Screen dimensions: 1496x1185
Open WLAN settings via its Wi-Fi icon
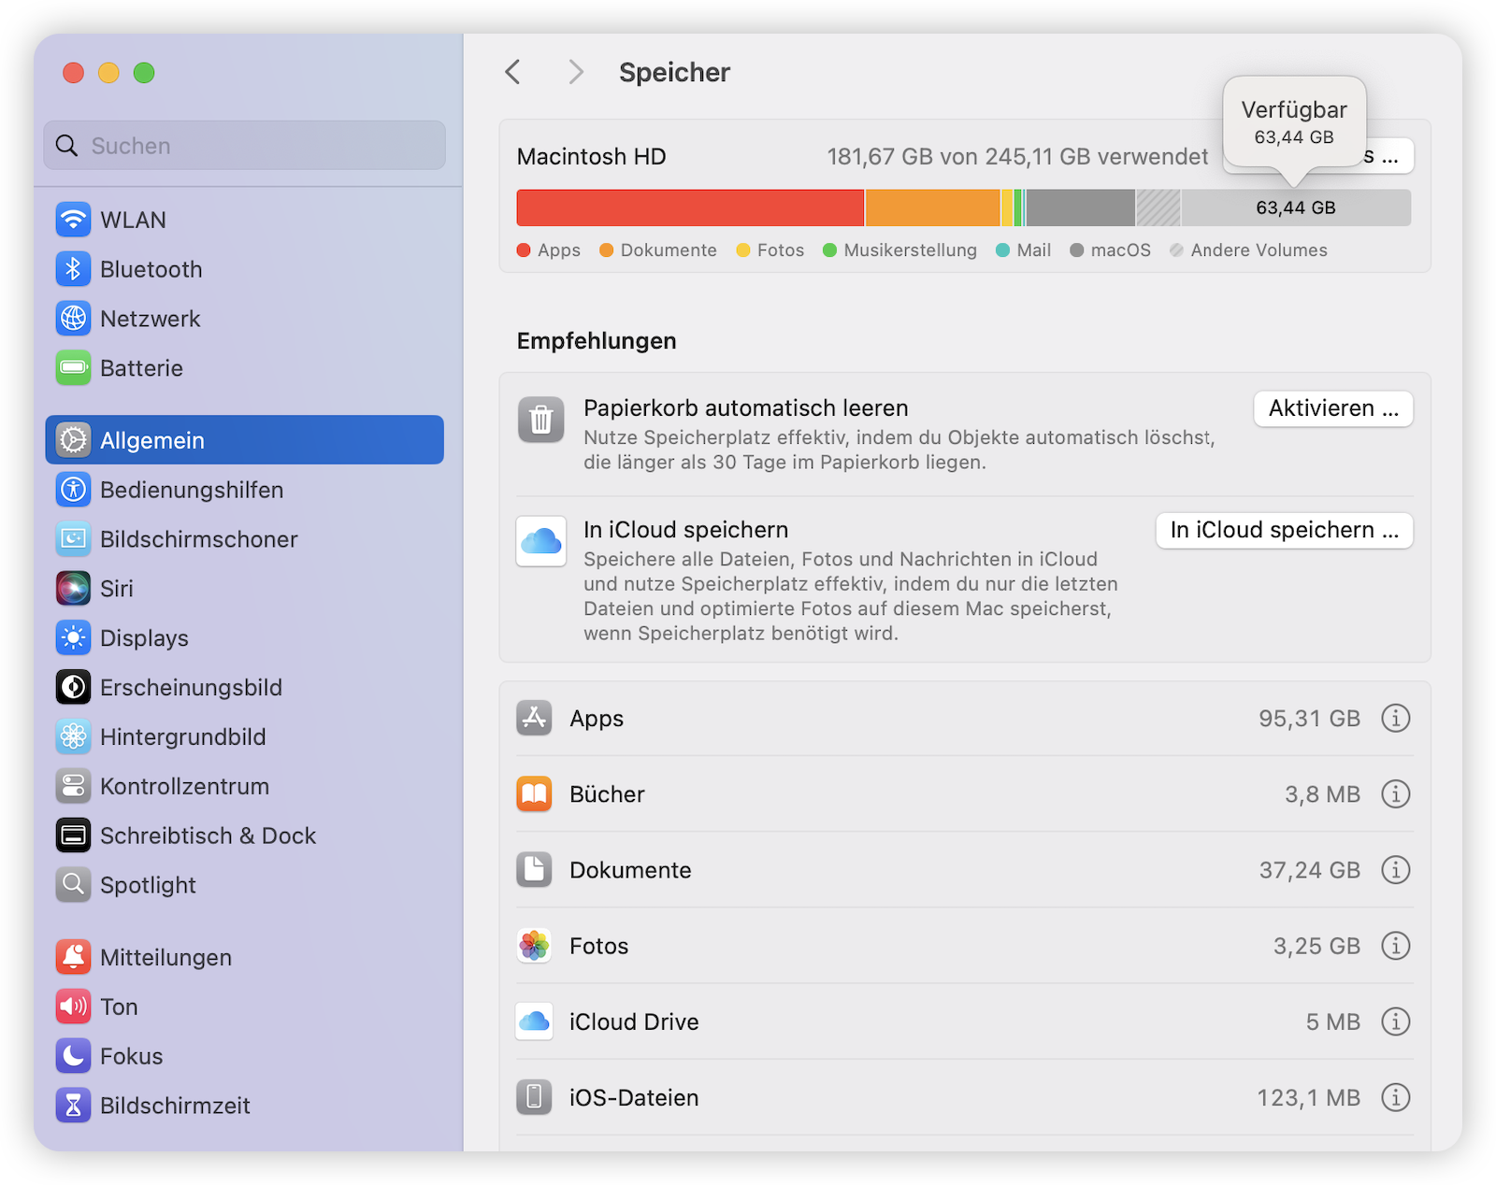73,220
